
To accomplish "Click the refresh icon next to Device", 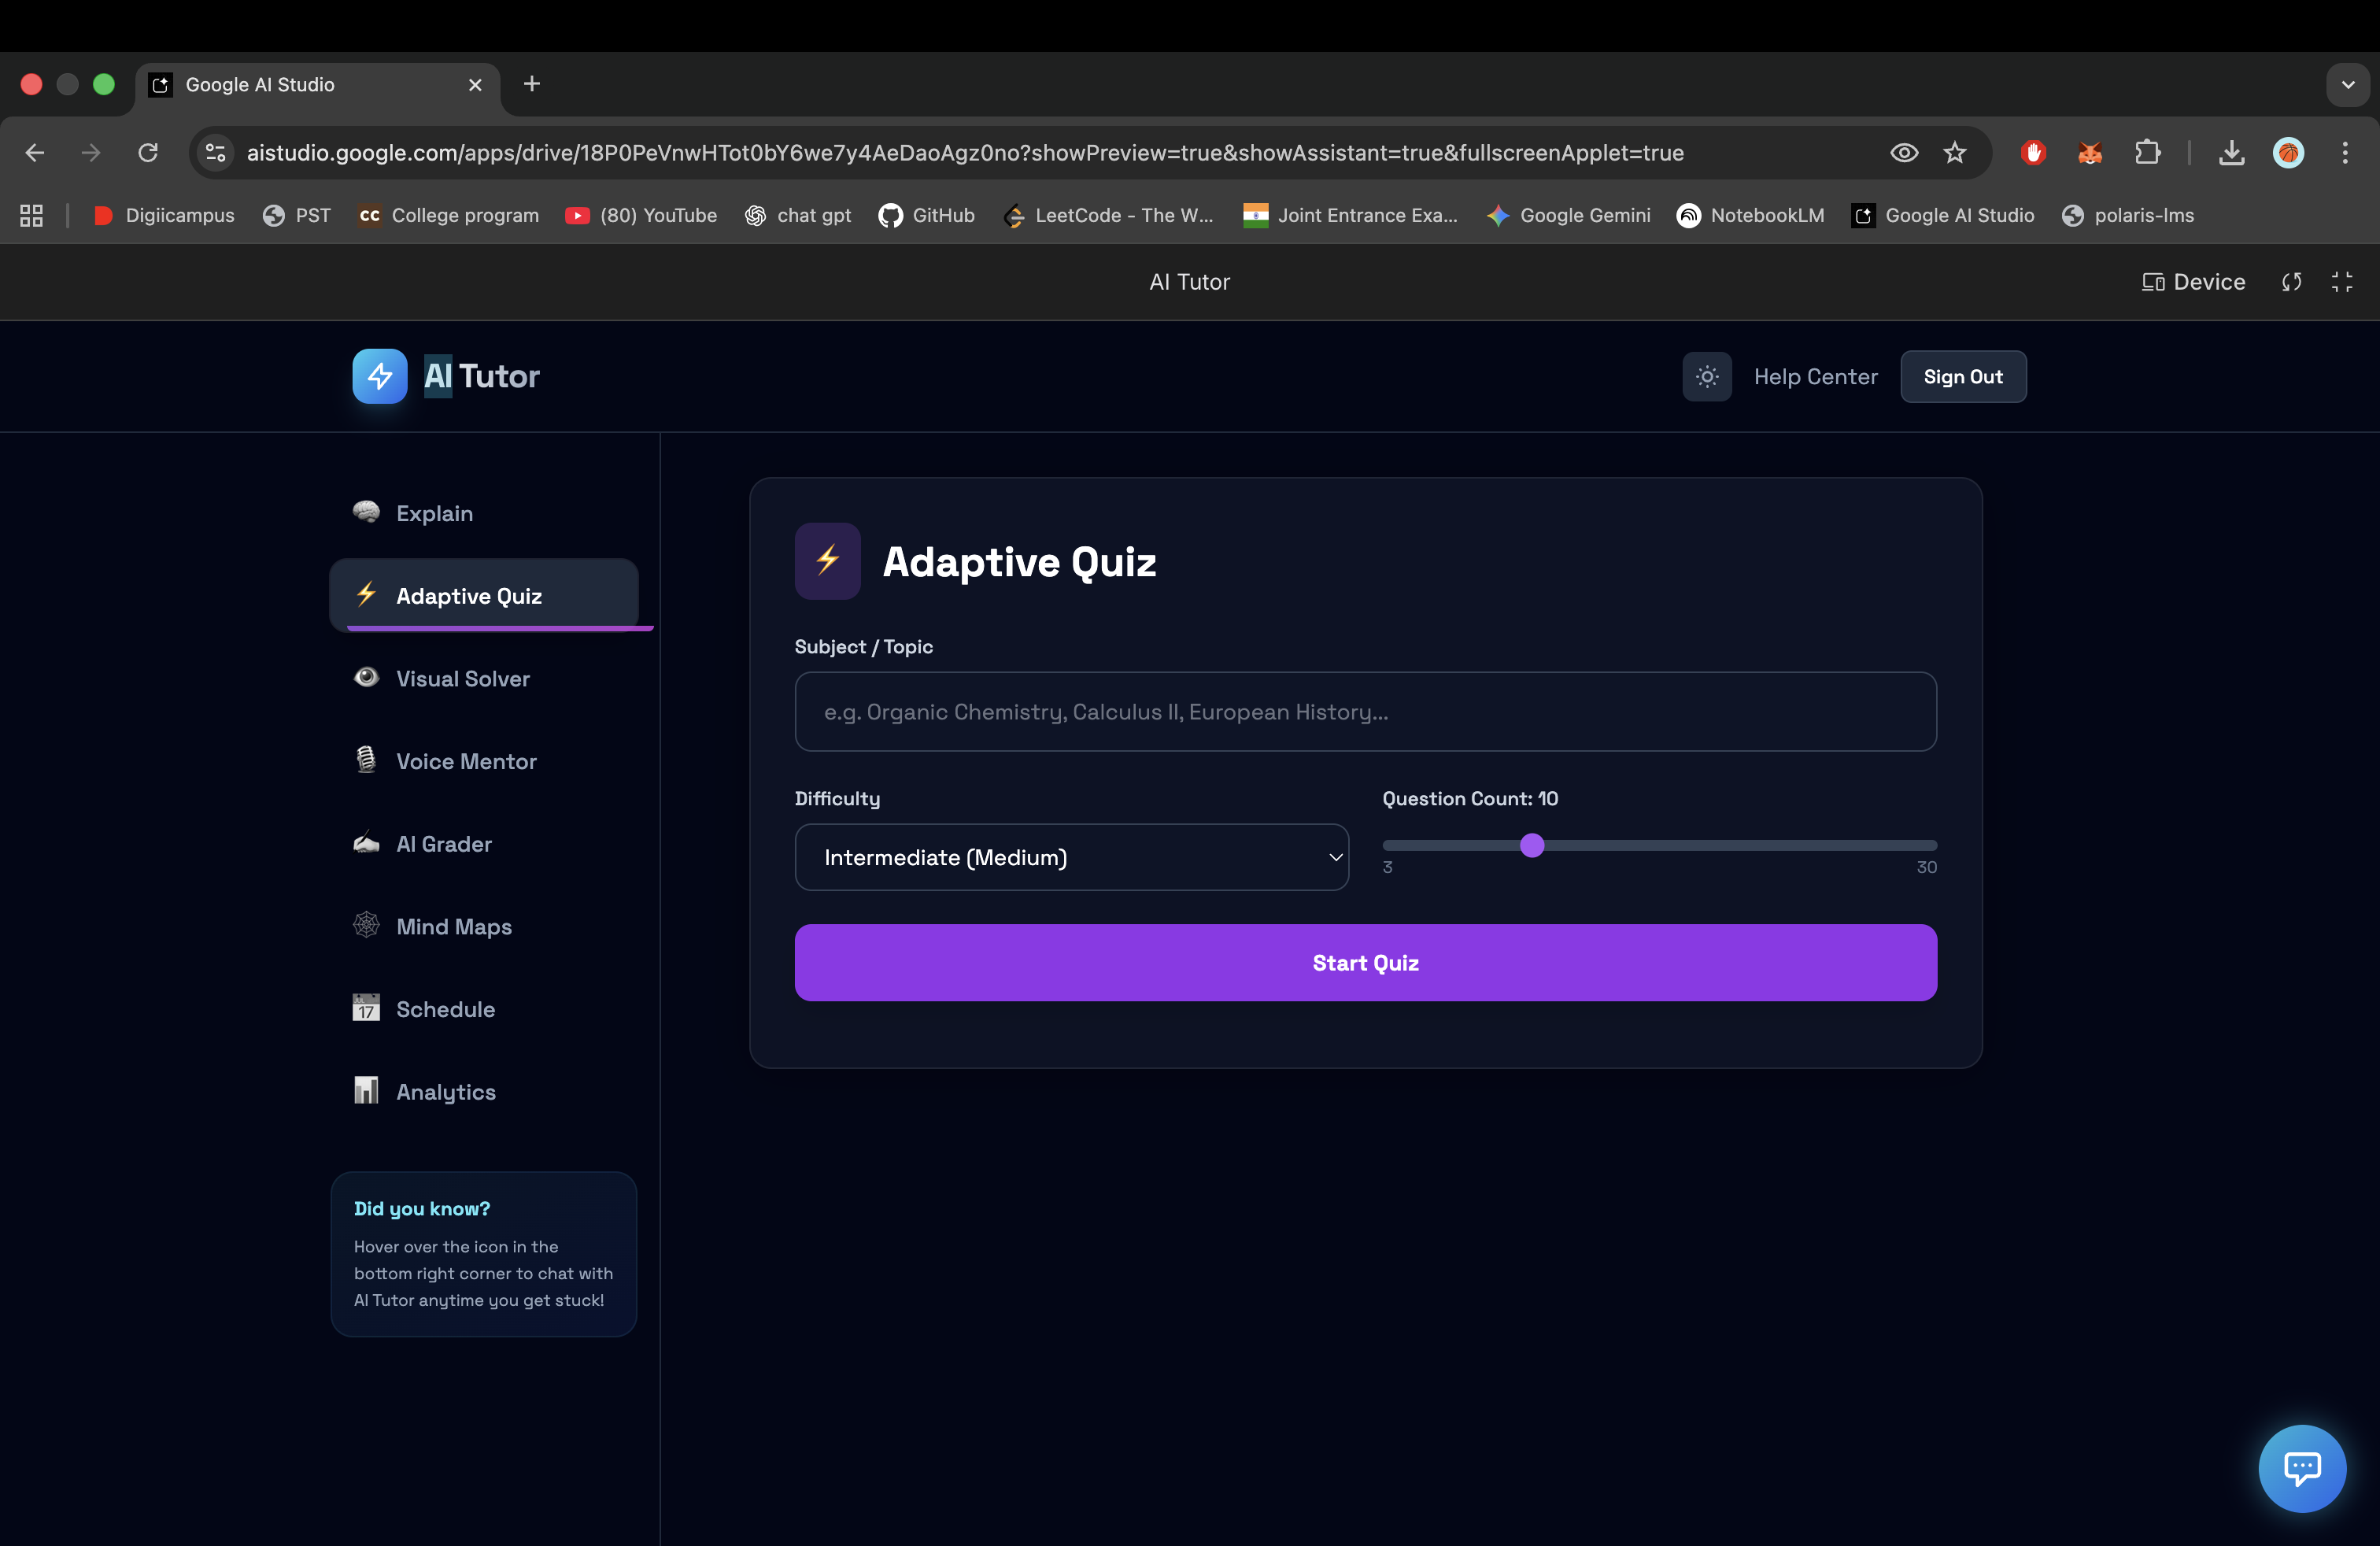I will (2291, 282).
